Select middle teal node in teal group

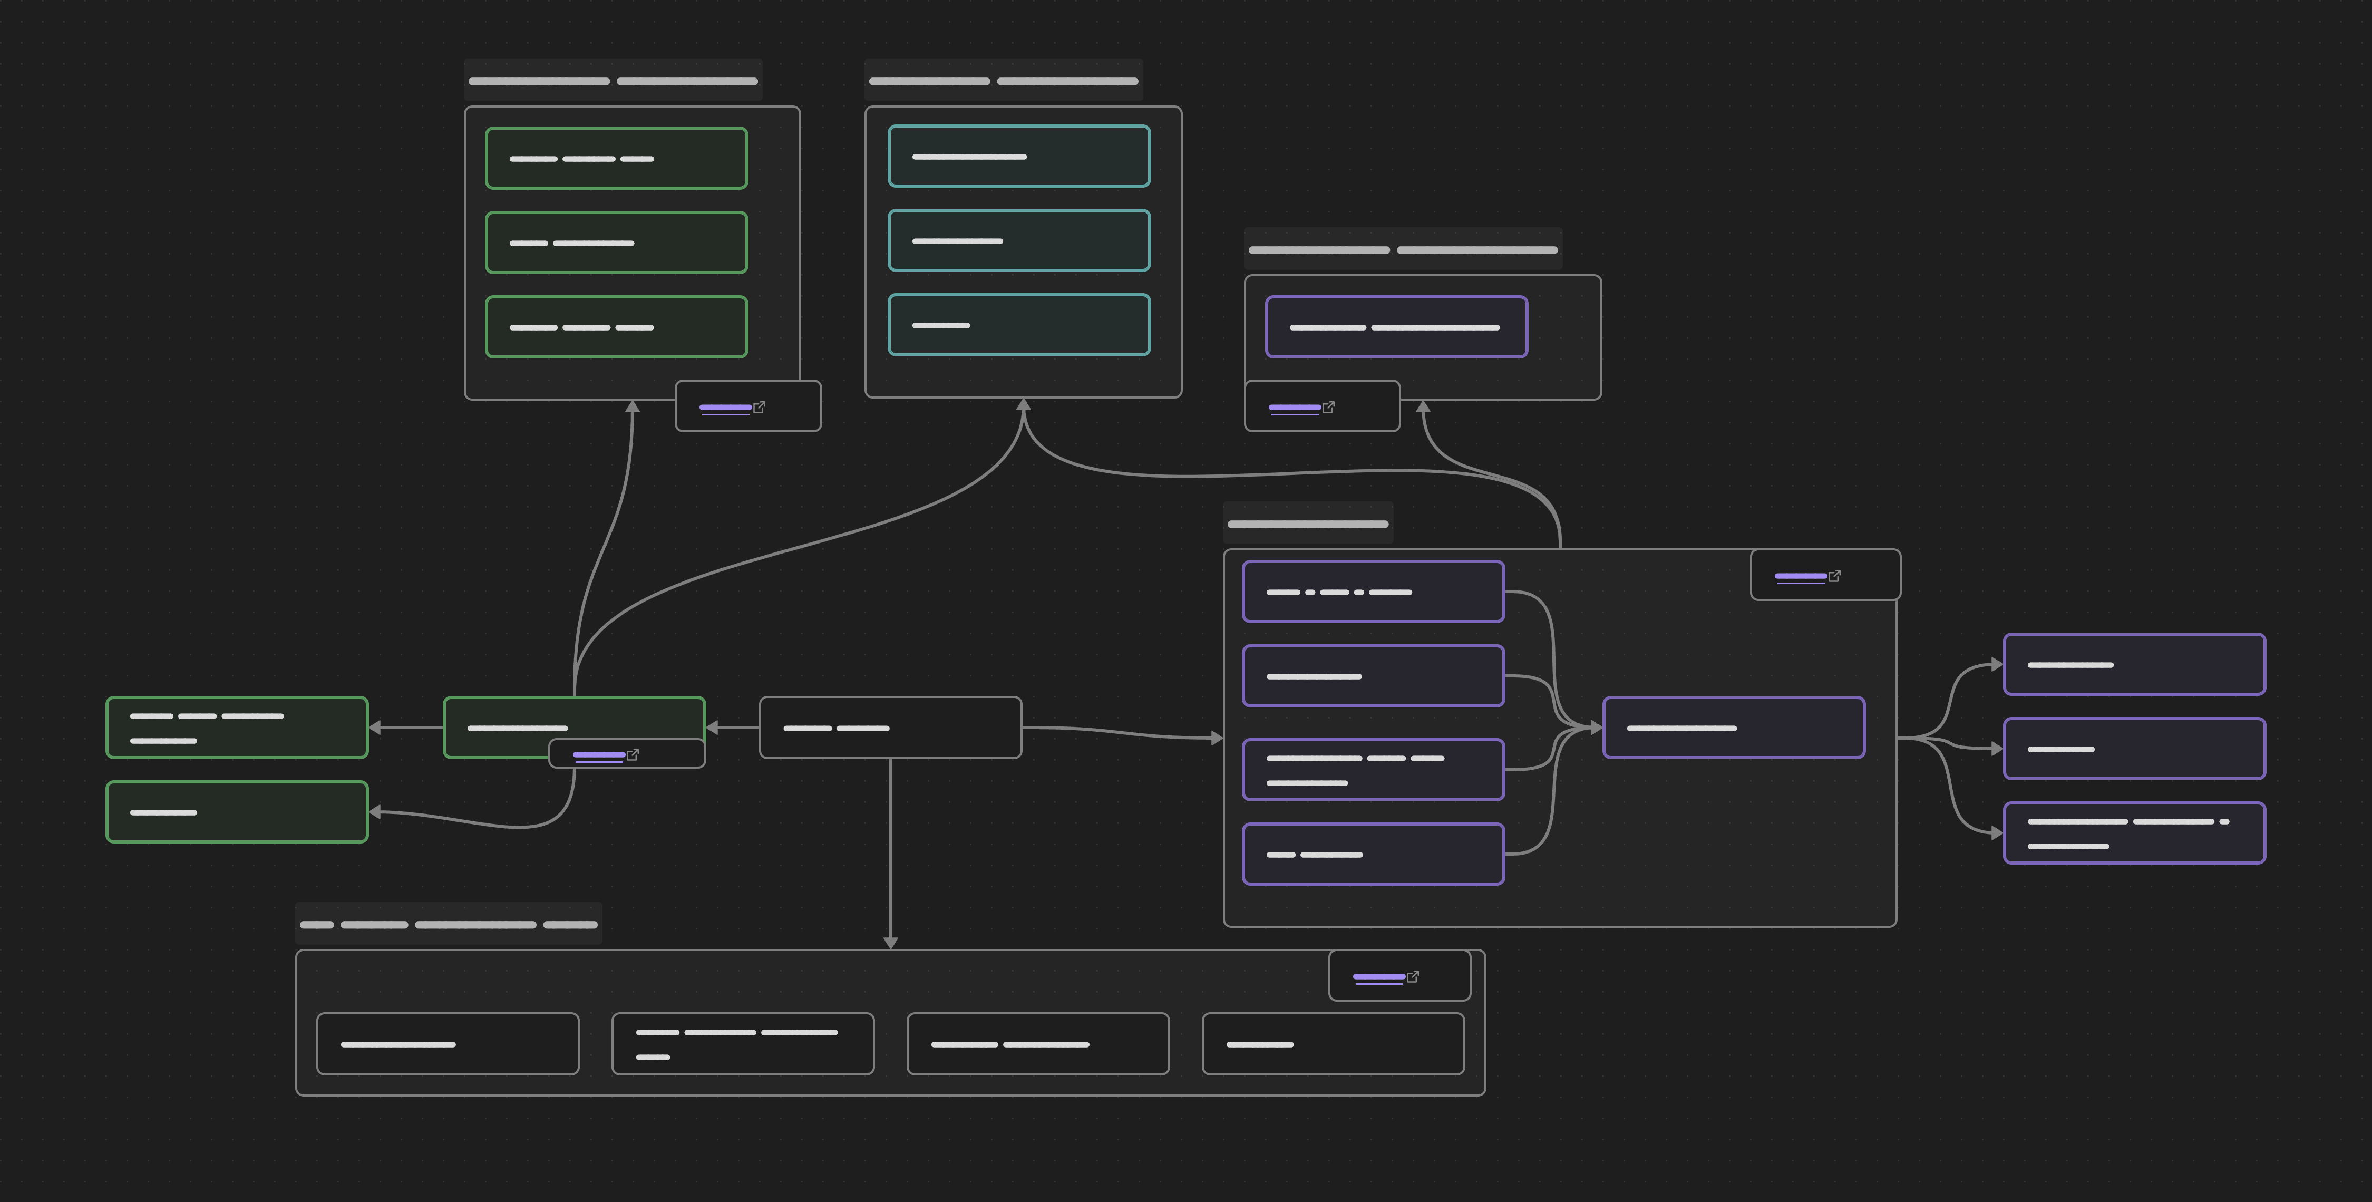point(1018,240)
